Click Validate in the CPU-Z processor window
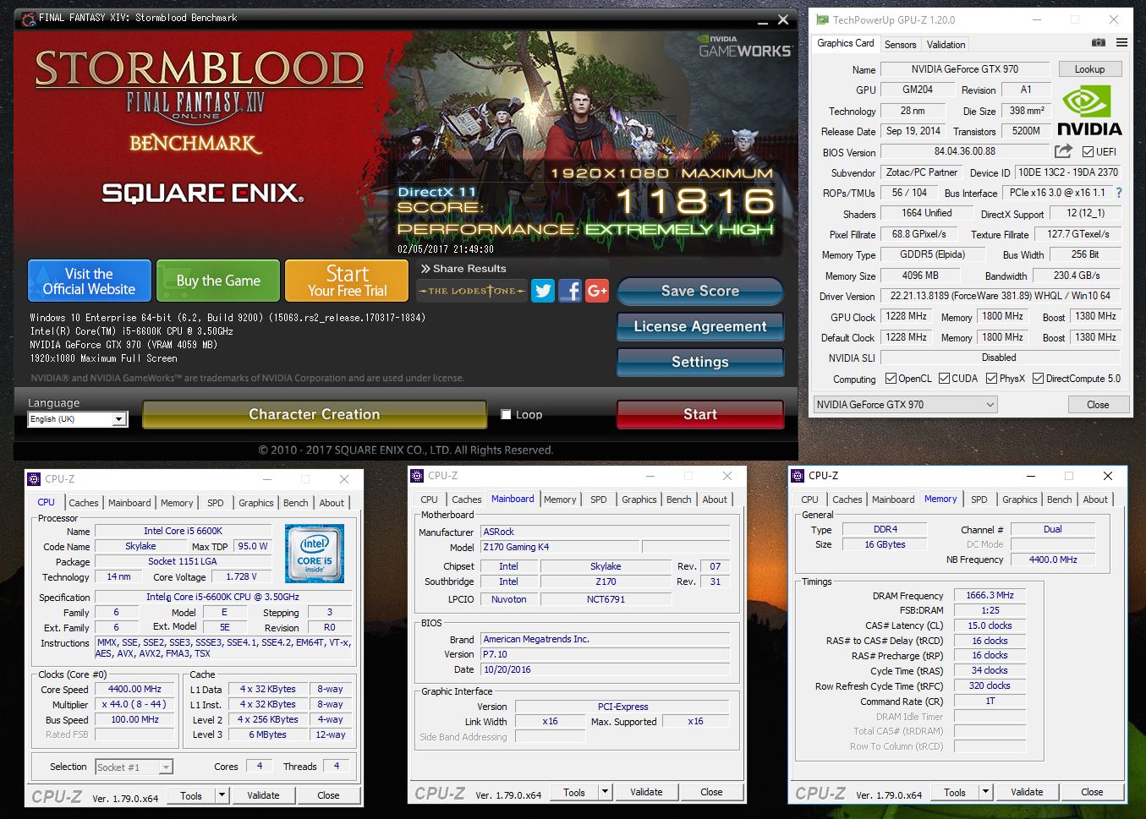 pyautogui.click(x=263, y=795)
